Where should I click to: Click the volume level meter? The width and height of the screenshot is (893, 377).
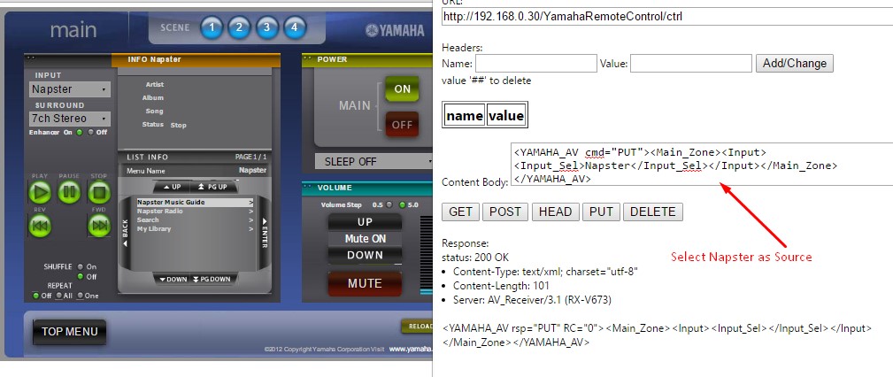point(426,255)
